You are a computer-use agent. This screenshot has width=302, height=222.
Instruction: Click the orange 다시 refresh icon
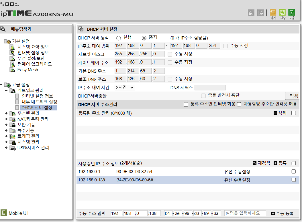[273, 12]
